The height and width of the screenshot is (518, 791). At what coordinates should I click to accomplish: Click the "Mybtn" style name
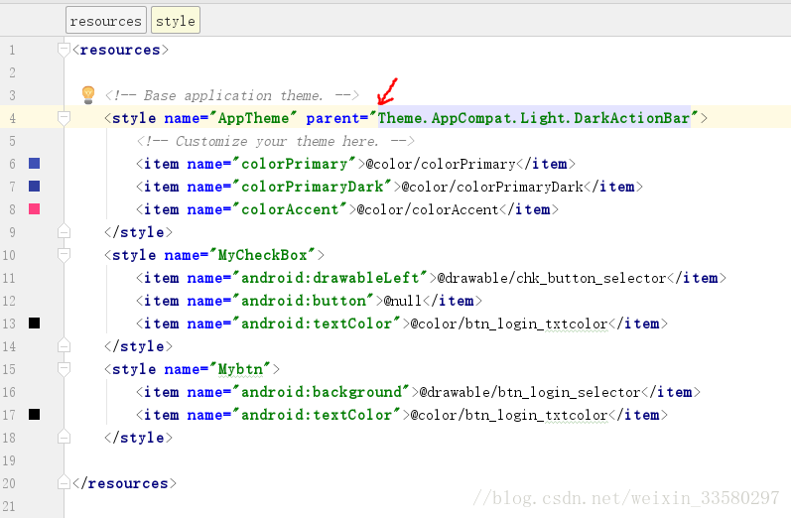(x=240, y=369)
